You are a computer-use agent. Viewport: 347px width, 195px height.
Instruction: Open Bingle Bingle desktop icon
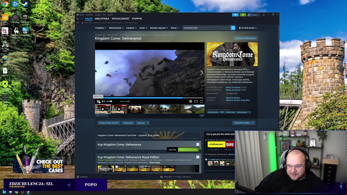15,19
